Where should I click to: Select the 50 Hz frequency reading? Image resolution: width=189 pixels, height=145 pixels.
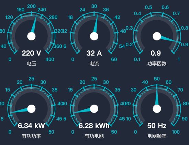pyautogui.click(x=157, y=126)
